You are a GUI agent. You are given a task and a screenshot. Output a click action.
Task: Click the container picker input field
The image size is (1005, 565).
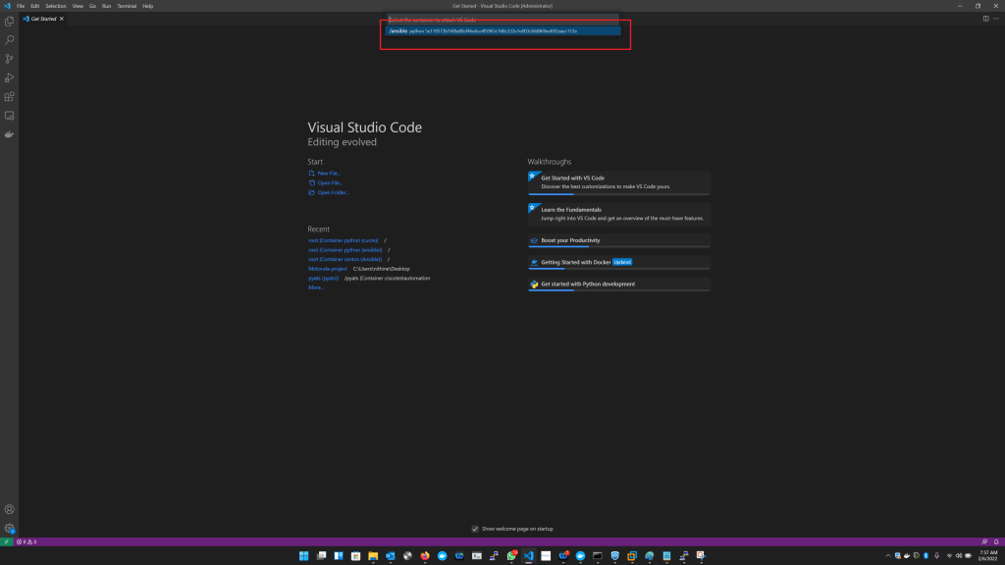[502, 19]
